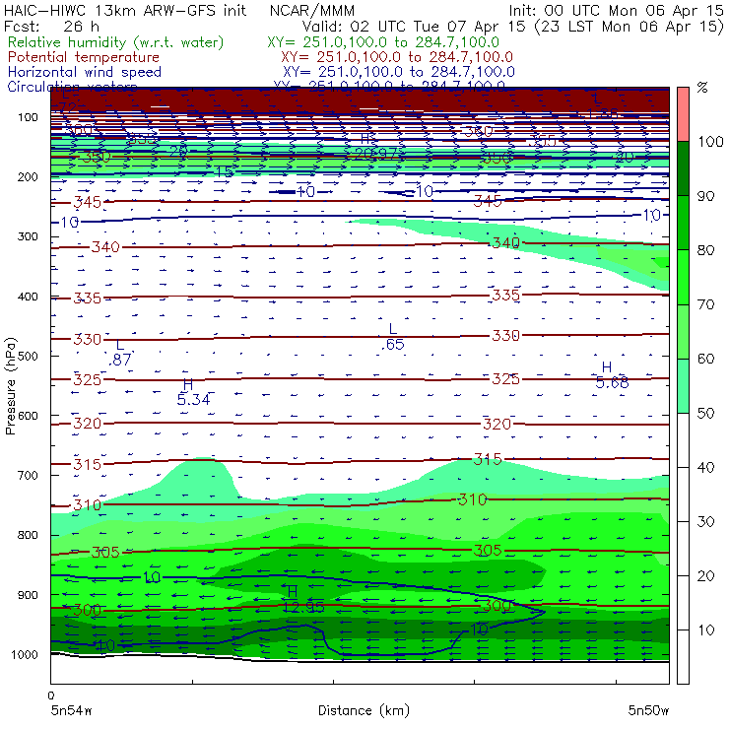Click the "500" pressure axis tick label
Viewport: 729px width, 729px height.
tap(28, 357)
